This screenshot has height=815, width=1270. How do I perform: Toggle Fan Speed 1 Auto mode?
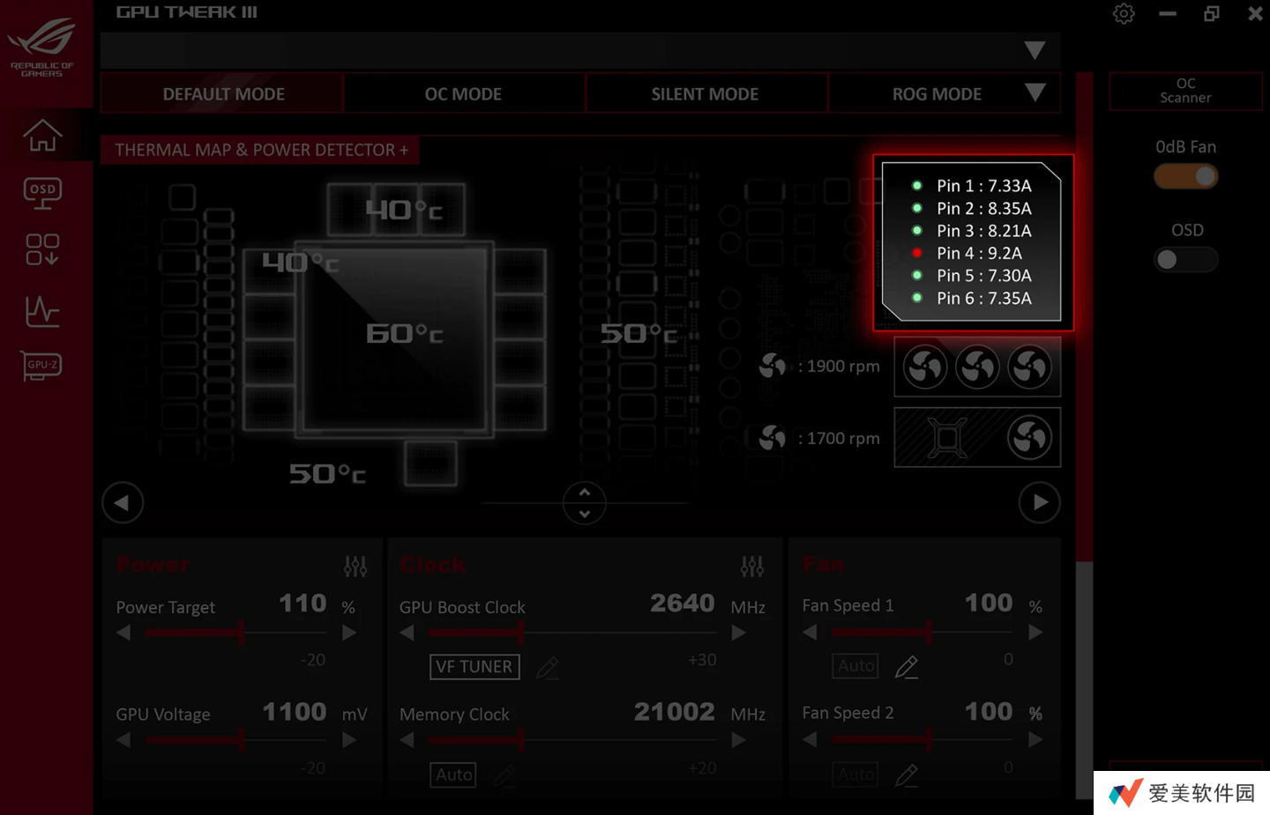pyautogui.click(x=855, y=666)
